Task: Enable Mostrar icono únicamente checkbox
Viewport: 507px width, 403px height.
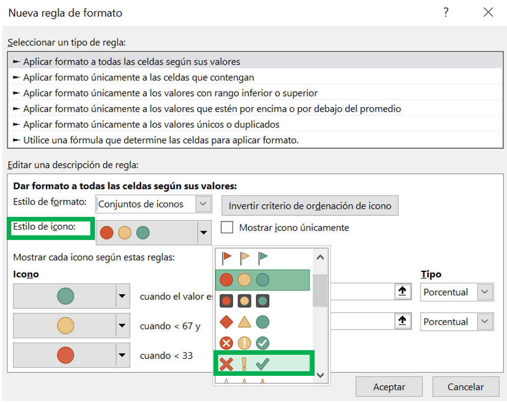Action: pos(227,227)
